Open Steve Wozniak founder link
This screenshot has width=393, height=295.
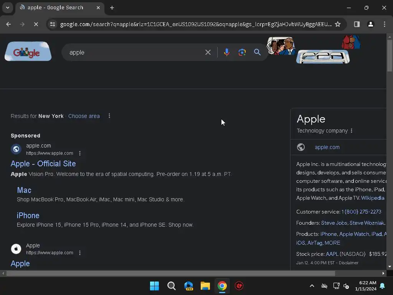tap(367, 223)
